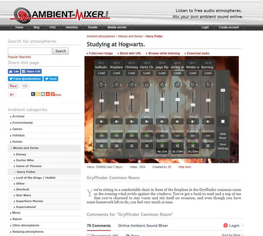This screenshot has height=236, width=263.
Task: Toggle random shuffle on channel 5
Action: 162,146
